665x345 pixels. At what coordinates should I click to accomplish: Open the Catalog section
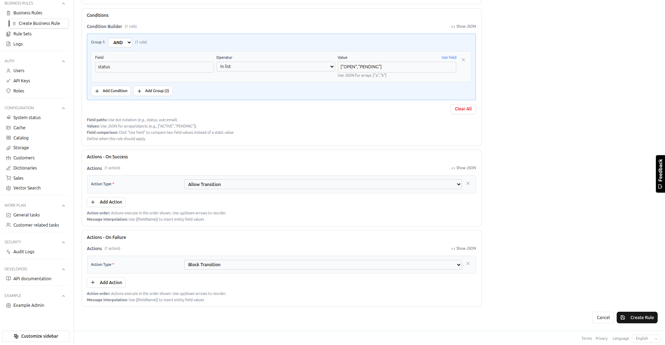(20, 138)
